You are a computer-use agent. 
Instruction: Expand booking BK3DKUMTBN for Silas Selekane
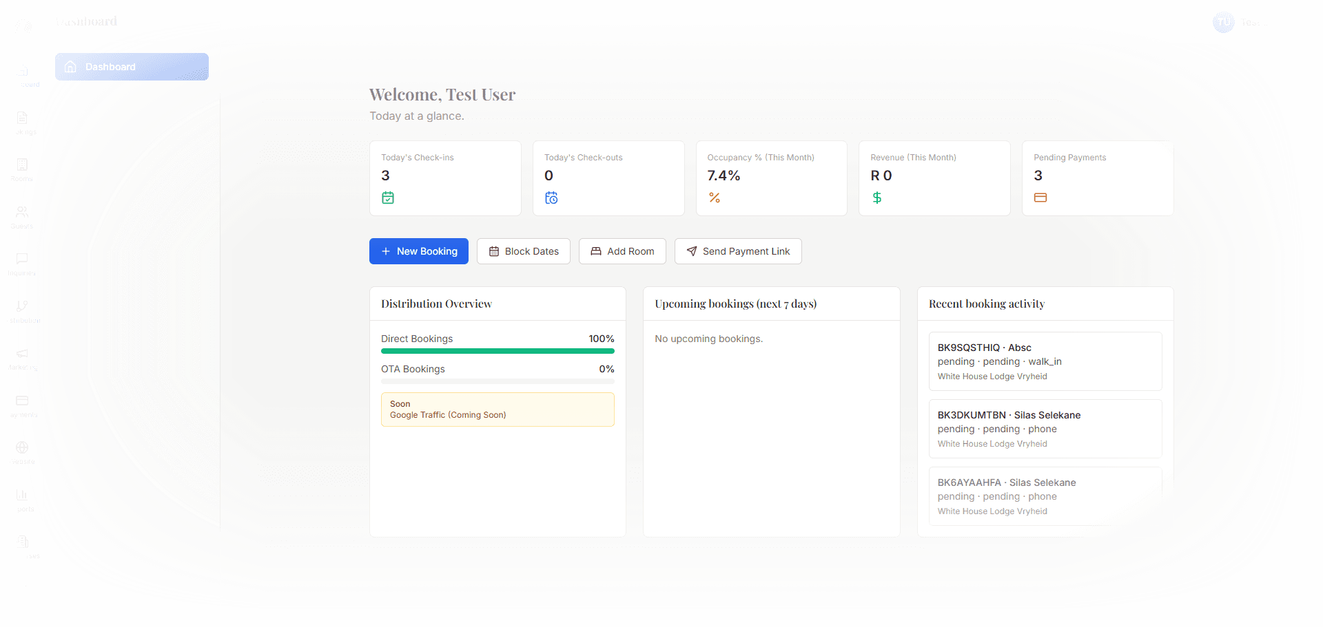pos(1045,428)
